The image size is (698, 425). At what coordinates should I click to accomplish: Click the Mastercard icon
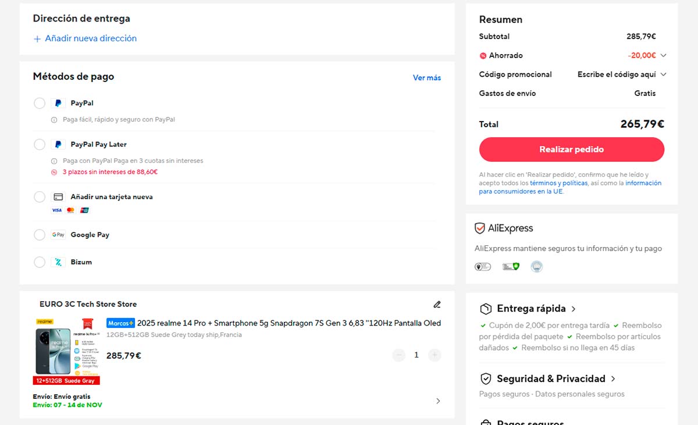pyautogui.click(x=70, y=210)
